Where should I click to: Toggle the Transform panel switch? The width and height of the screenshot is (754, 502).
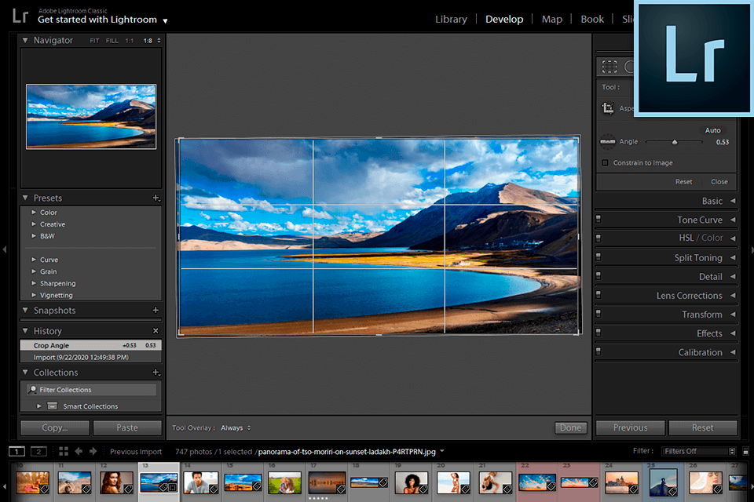(x=598, y=314)
